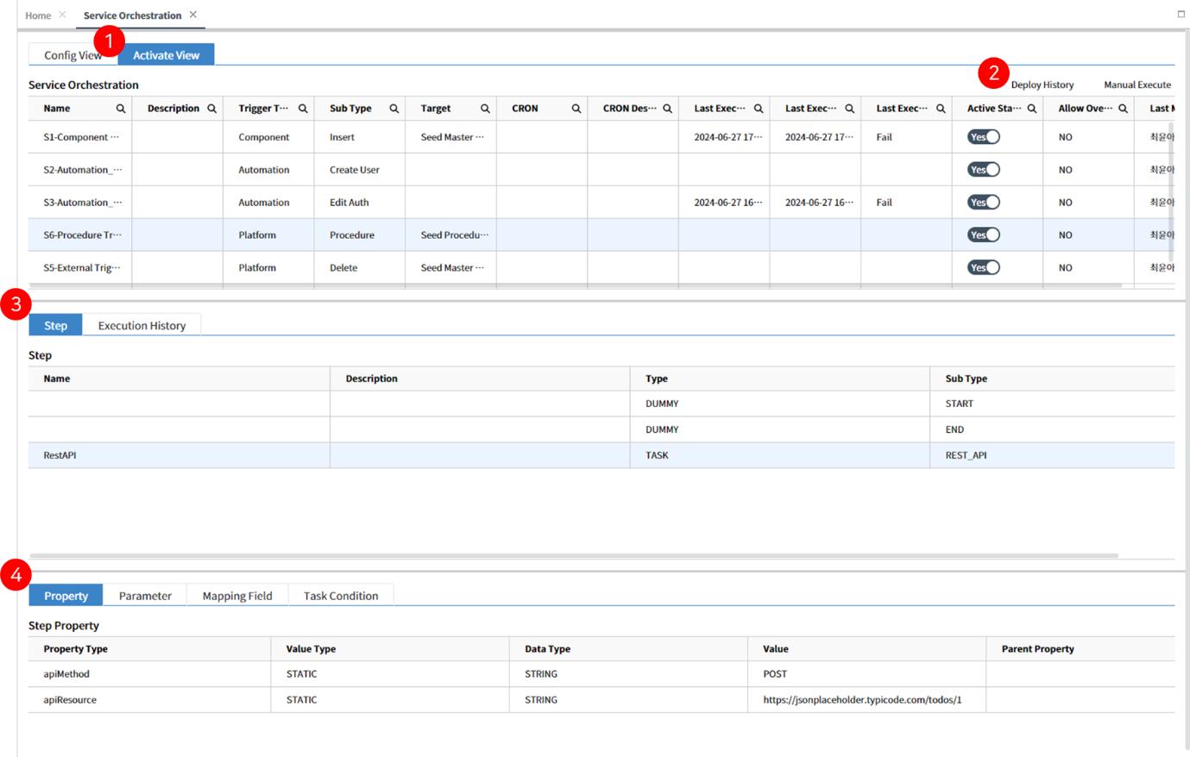
Task: Select S5-External Trig row name
Action: coord(82,268)
